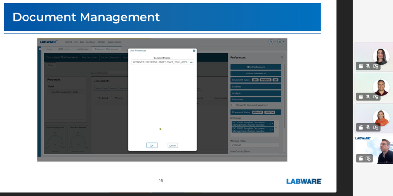Expand the Analysis preference bar
Viewport: 393px width, 196px height.
tap(256, 93)
